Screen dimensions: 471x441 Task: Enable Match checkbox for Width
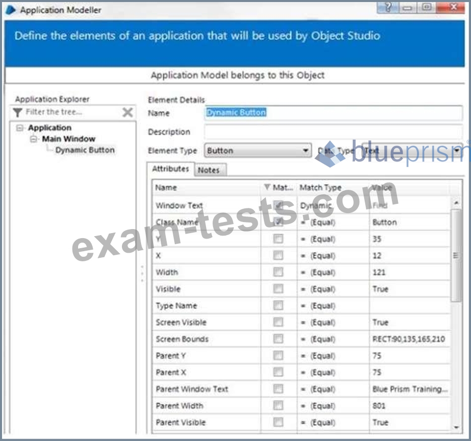(278, 272)
